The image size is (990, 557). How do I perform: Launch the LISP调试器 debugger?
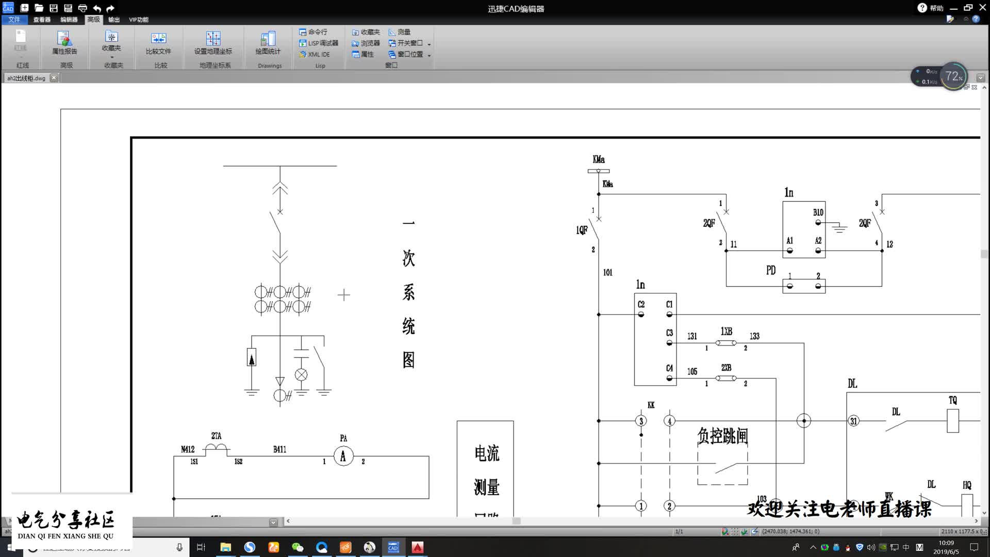coord(319,43)
